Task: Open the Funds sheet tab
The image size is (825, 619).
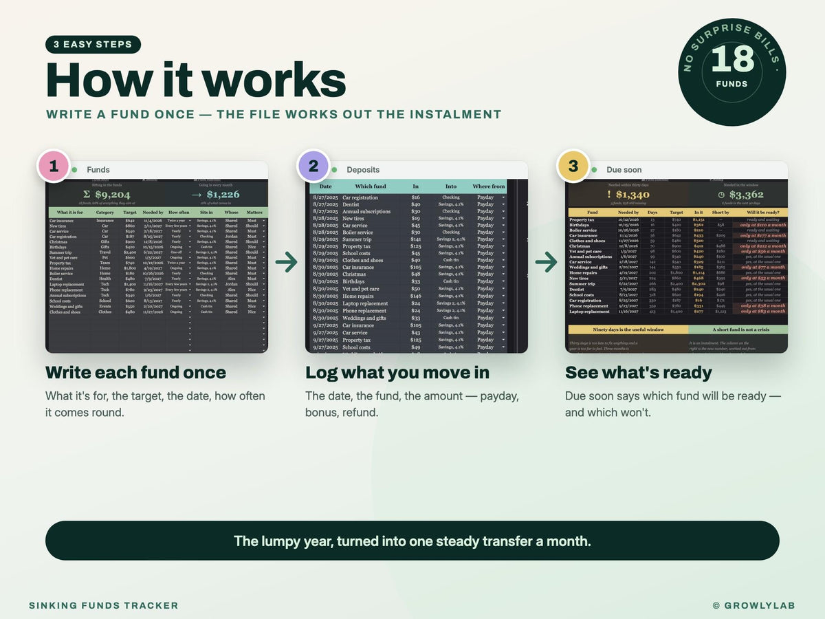Action: 98,170
